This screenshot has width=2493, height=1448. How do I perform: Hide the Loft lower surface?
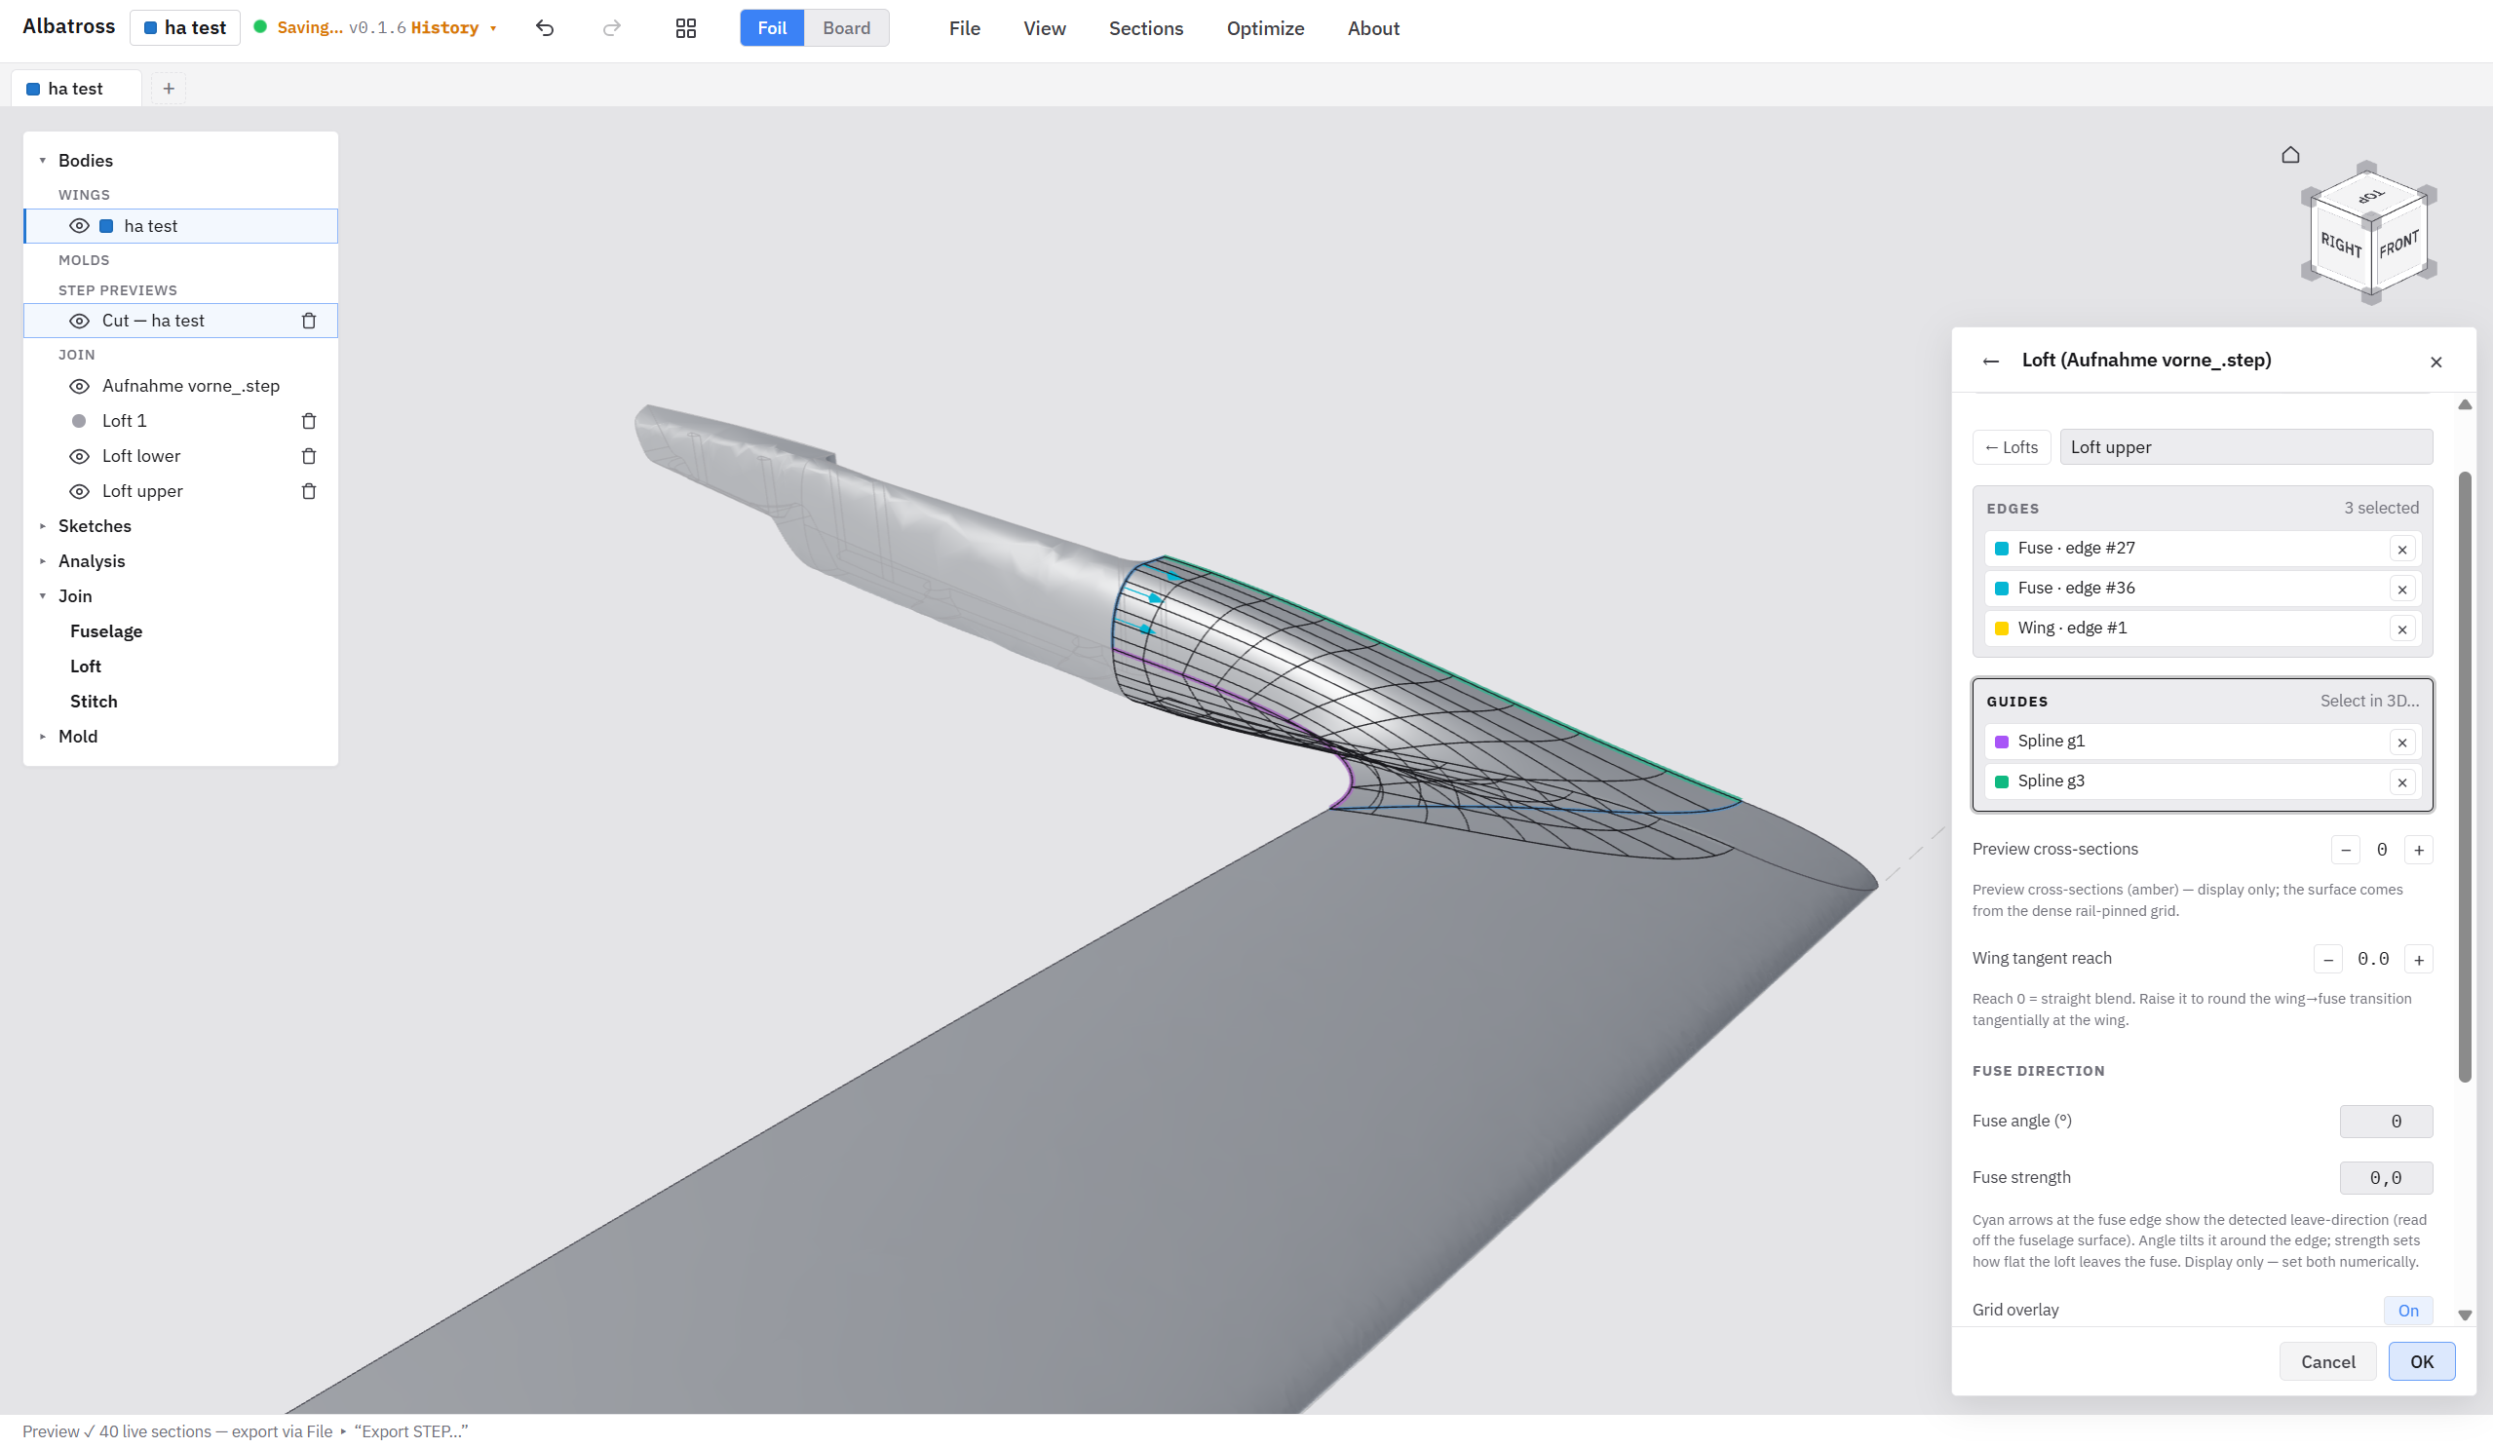coord(79,456)
